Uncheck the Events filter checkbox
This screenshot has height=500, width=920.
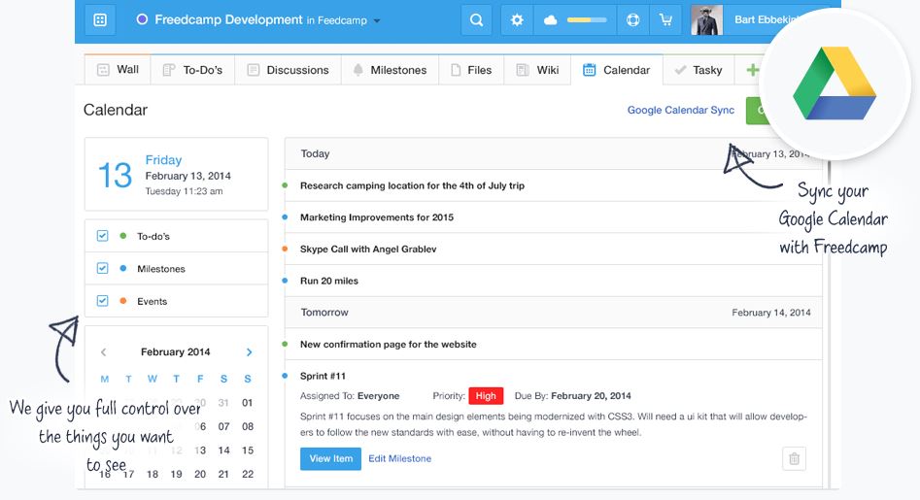click(x=103, y=301)
